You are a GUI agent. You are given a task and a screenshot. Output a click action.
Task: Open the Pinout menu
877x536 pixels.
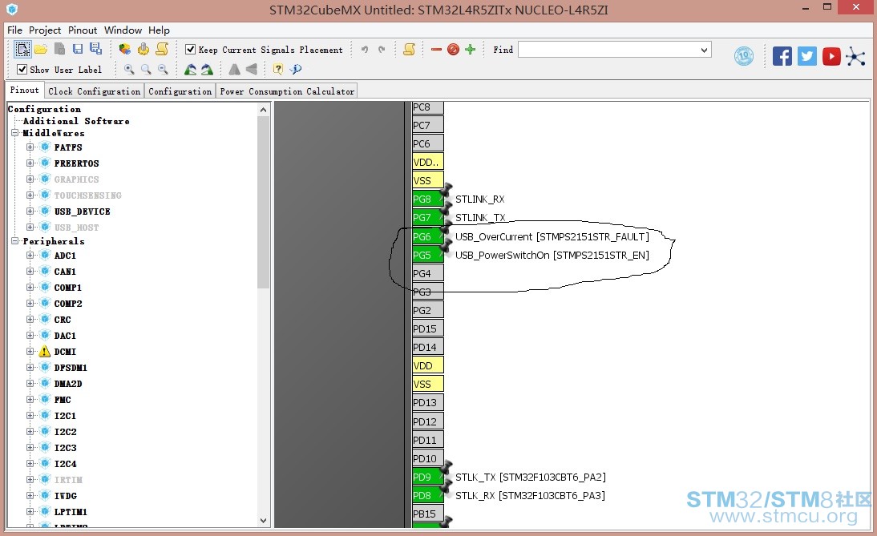(x=83, y=30)
